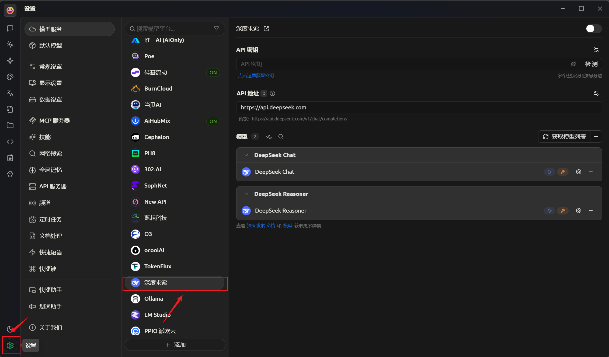The height and width of the screenshot is (357, 609).
Task: Open the files folder icon in sidebar
Action: click(10, 125)
